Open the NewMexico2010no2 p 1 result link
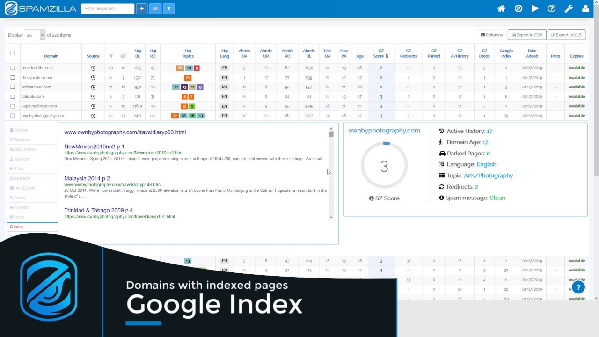This screenshot has width=599, height=337. coord(94,147)
